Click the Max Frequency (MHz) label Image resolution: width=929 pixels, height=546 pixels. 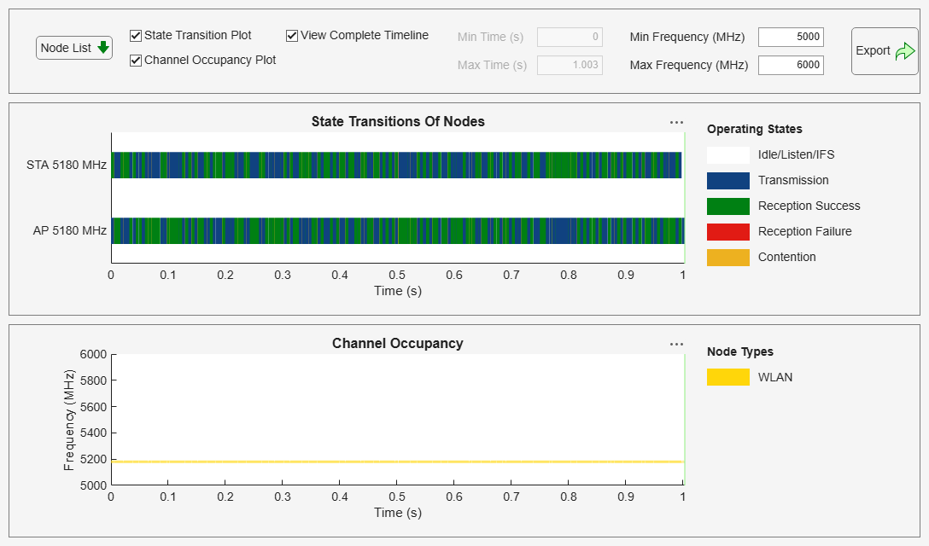click(x=689, y=65)
